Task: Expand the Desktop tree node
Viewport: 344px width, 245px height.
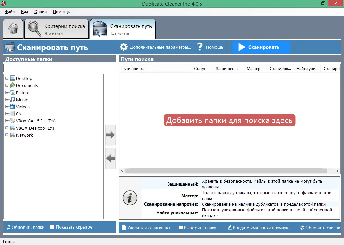Action: [x=7, y=78]
